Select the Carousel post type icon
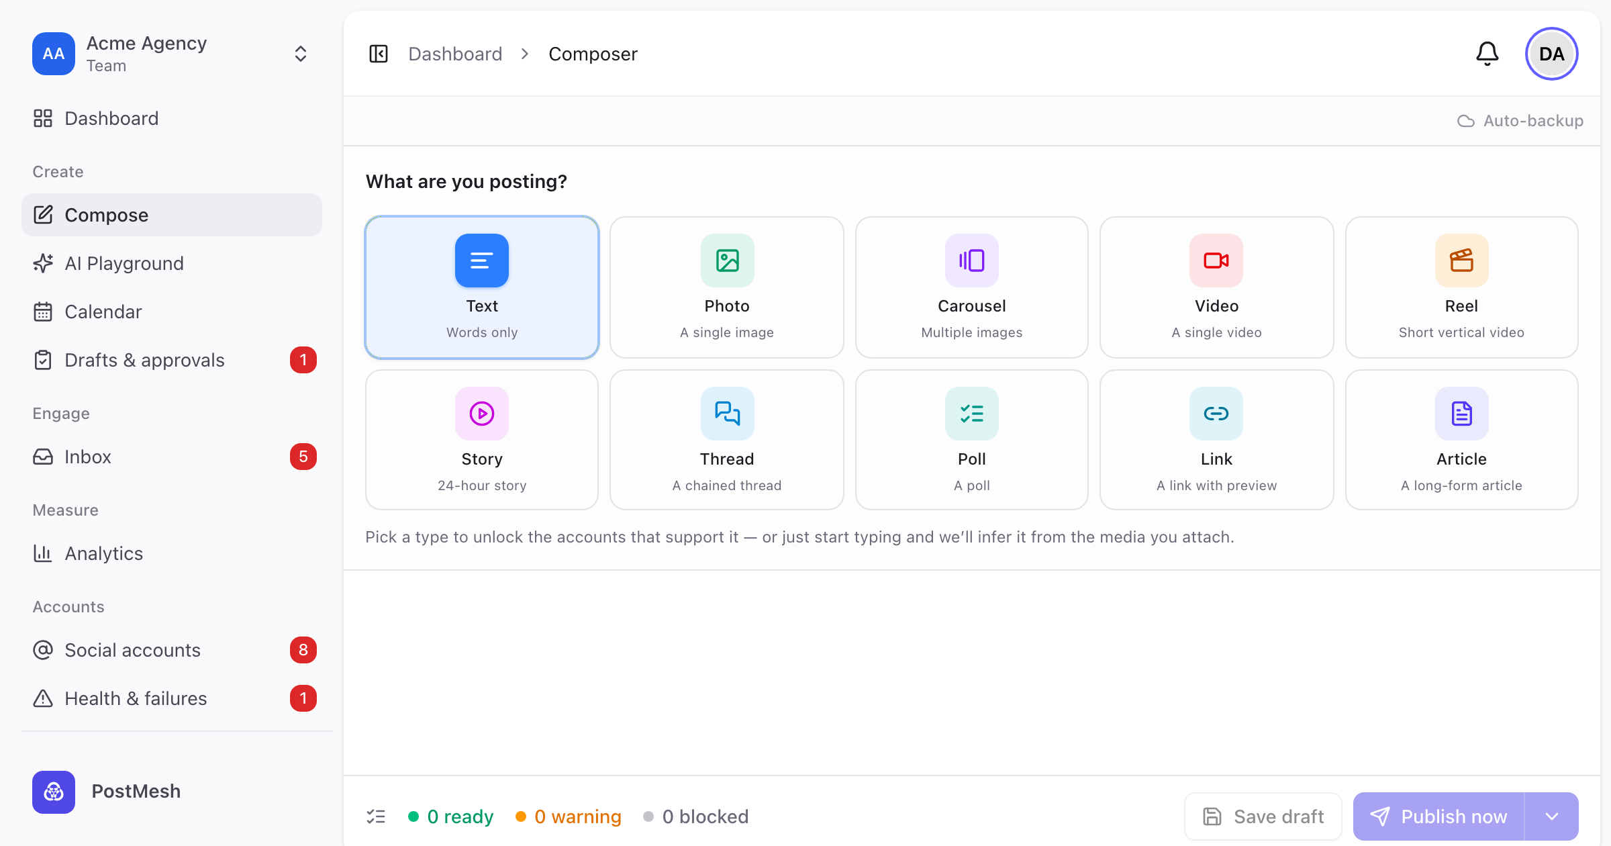The width and height of the screenshot is (1611, 846). (972, 261)
